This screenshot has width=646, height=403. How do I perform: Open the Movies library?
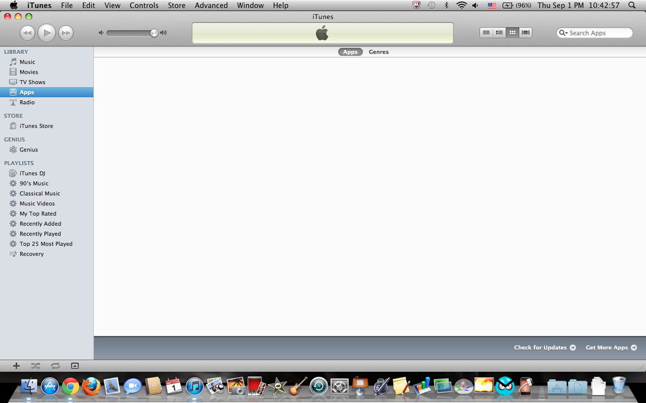click(x=29, y=72)
